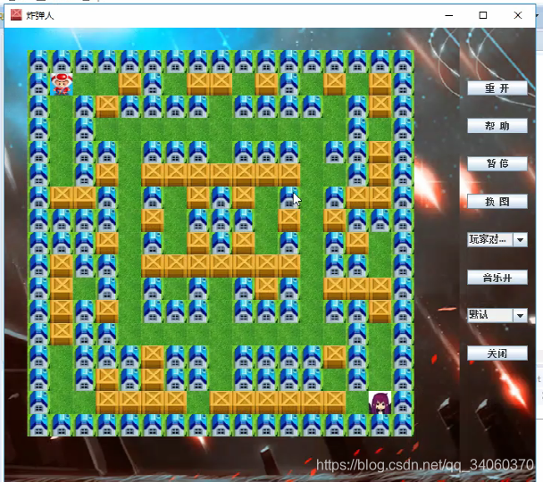Click the 炸弹人 title bar app icon
This screenshot has height=482, width=543.
16,15
